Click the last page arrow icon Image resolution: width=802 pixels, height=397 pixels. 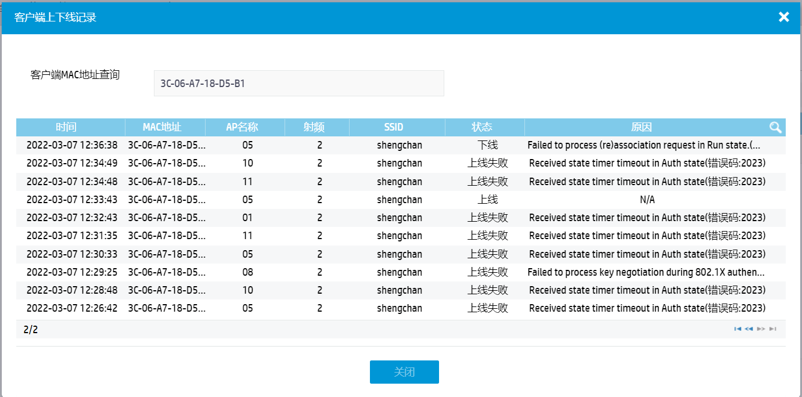tap(773, 329)
